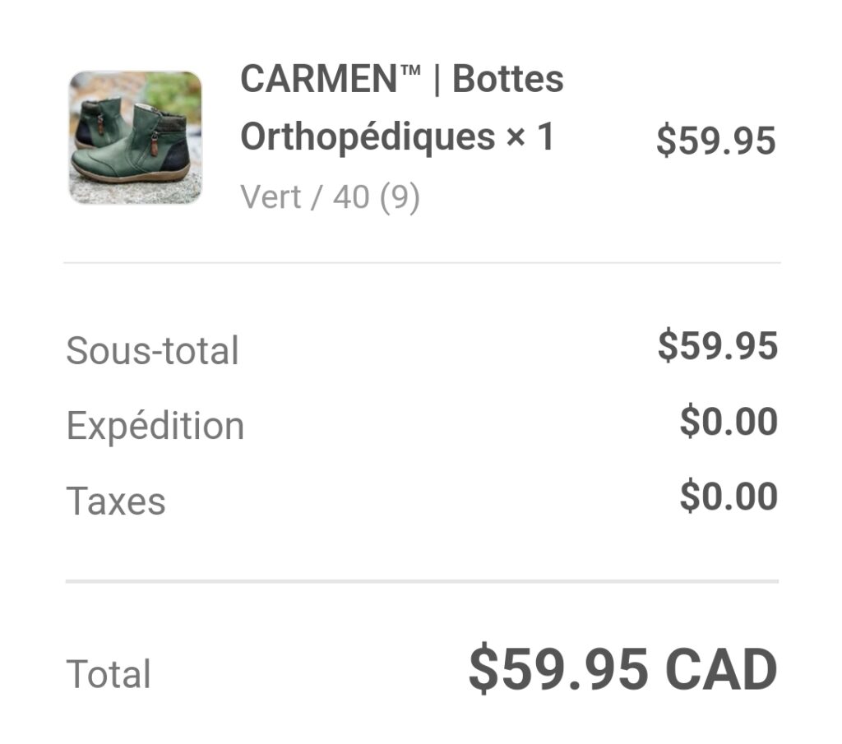Click the "Total" label

point(109,674)
